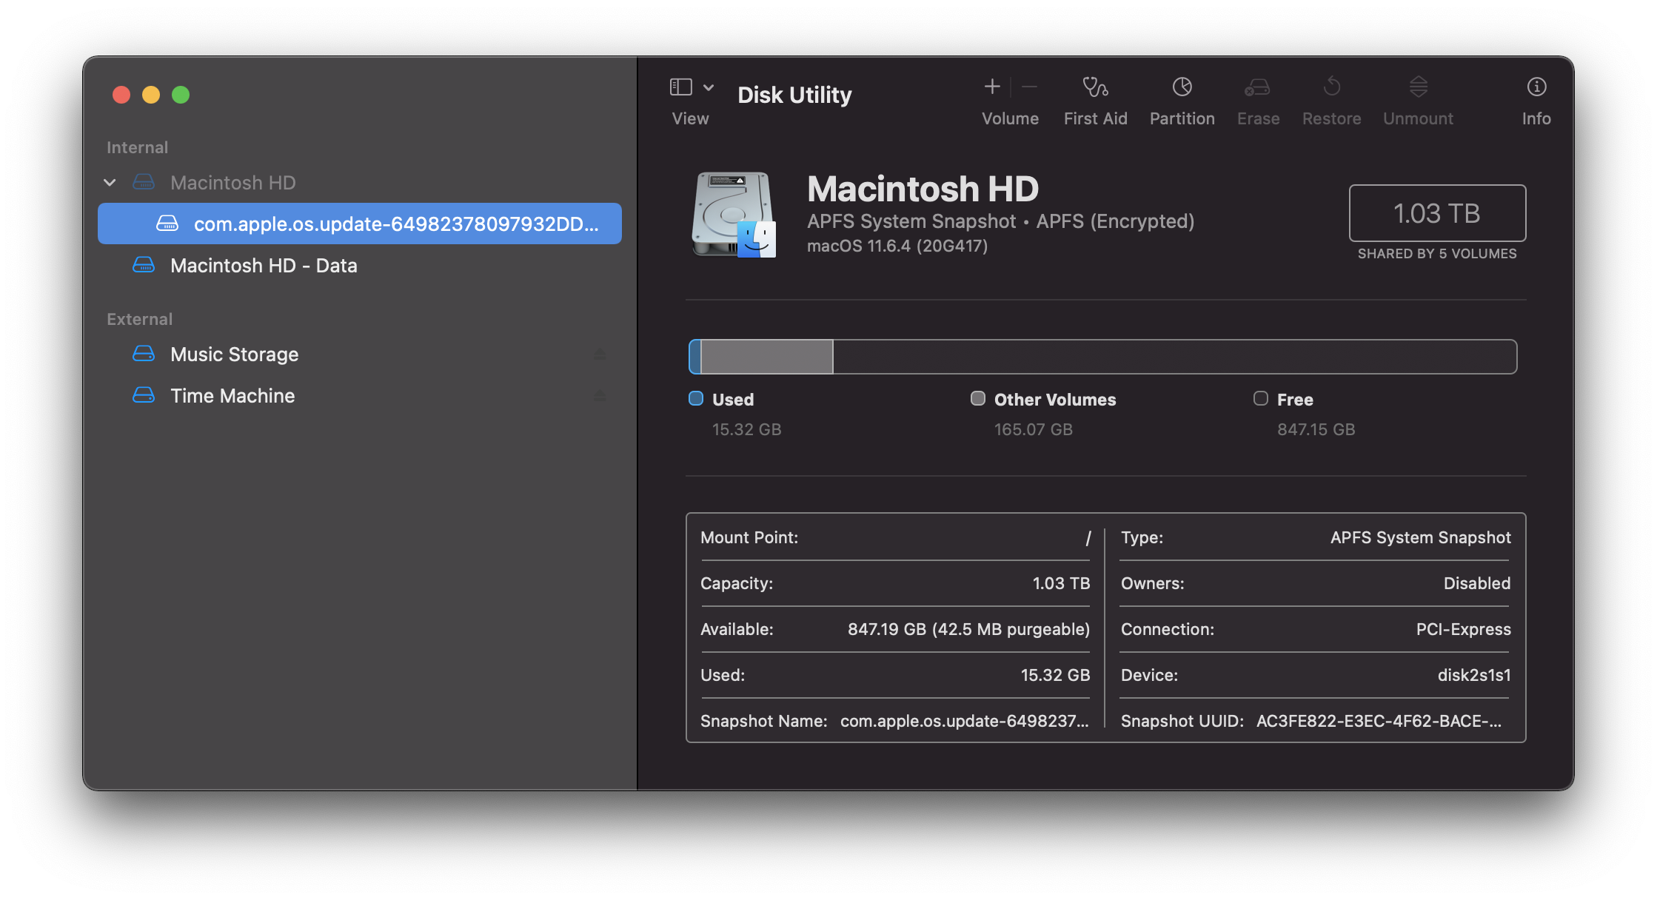The image size is (1657, 900).
Task: Click the Erase disk icon
Action: (x=1257, y=87)
